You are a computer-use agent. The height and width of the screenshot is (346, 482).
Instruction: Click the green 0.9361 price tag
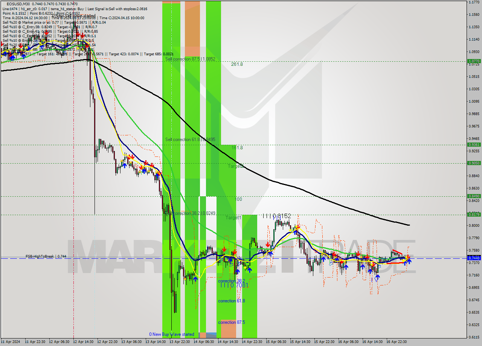coord(474,144)
